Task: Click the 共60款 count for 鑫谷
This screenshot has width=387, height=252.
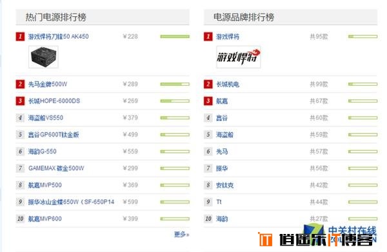Action: point(319,118)
